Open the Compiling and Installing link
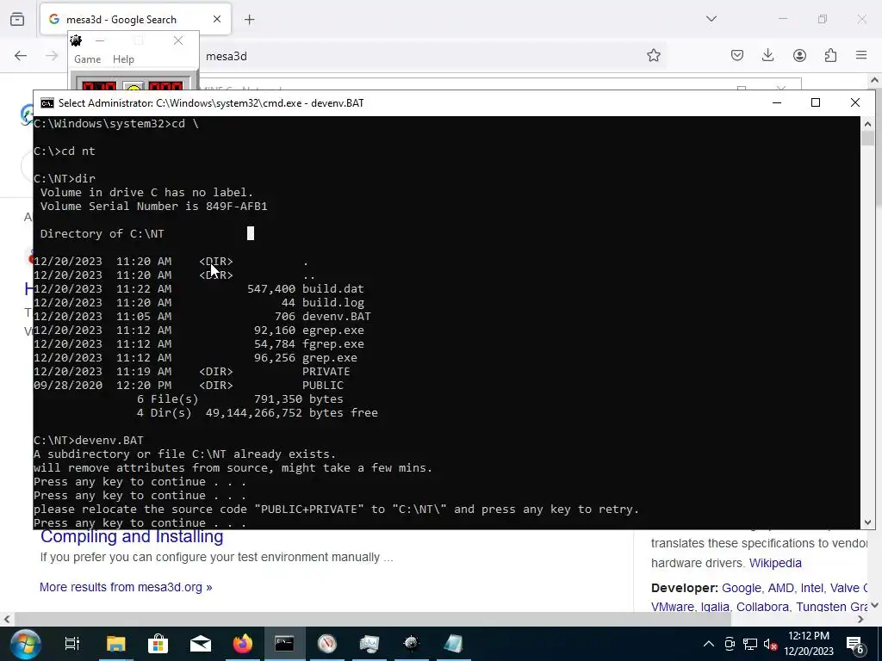The width and height of the screenshot is (882, 661). click(x=132, y=536)
